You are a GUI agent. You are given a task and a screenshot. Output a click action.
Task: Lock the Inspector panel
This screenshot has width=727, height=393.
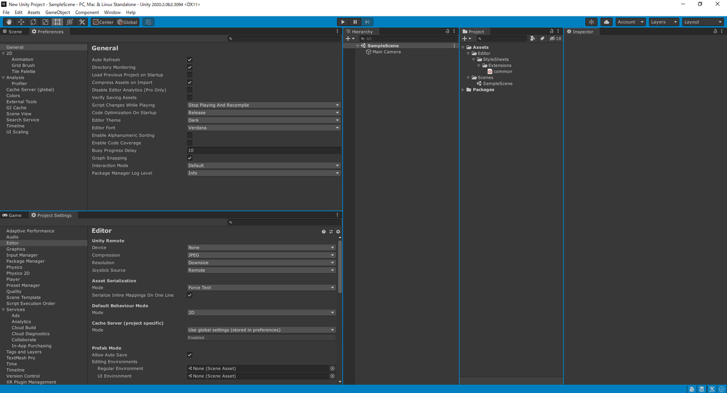tap(716, 31)
